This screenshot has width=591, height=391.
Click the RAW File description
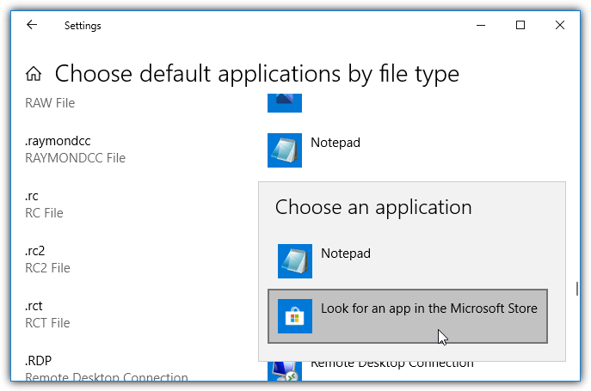50,103
